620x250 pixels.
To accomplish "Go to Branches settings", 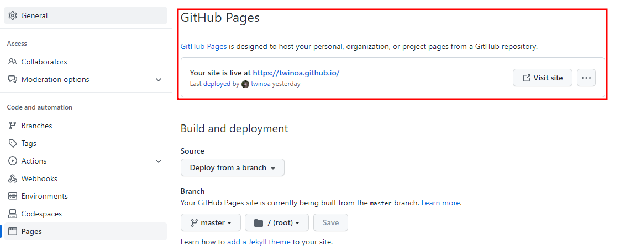I will tap(86, 126).
